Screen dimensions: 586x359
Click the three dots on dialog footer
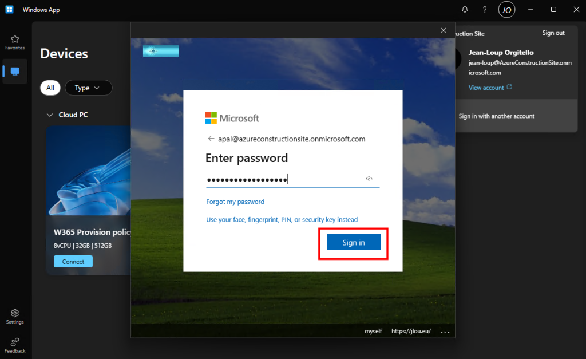[x=445, y=332]
